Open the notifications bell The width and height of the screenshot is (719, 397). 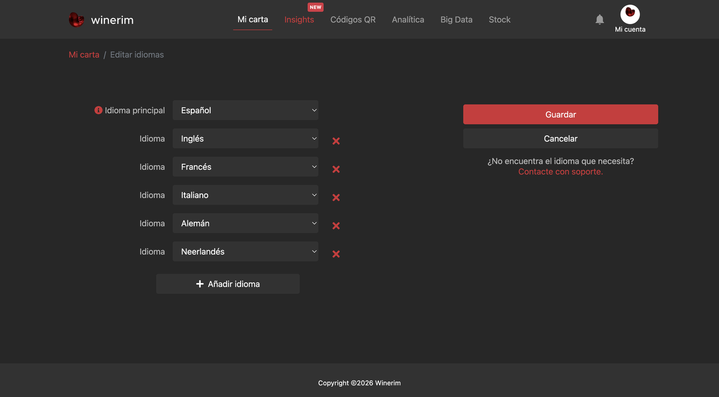click(x=600, y=20)
